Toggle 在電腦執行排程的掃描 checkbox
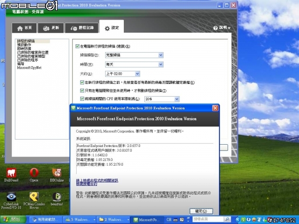This screenshot has width=299, height=224. pyautogui.click(x=78, y=46)
